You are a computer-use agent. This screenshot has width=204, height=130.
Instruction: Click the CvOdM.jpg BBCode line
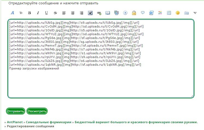coord(76,26)
